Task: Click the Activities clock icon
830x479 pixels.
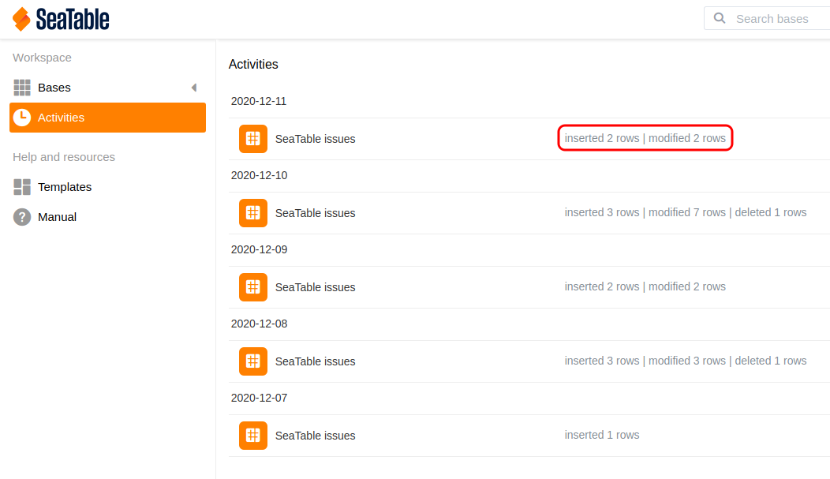Action: tap(22, 118)
